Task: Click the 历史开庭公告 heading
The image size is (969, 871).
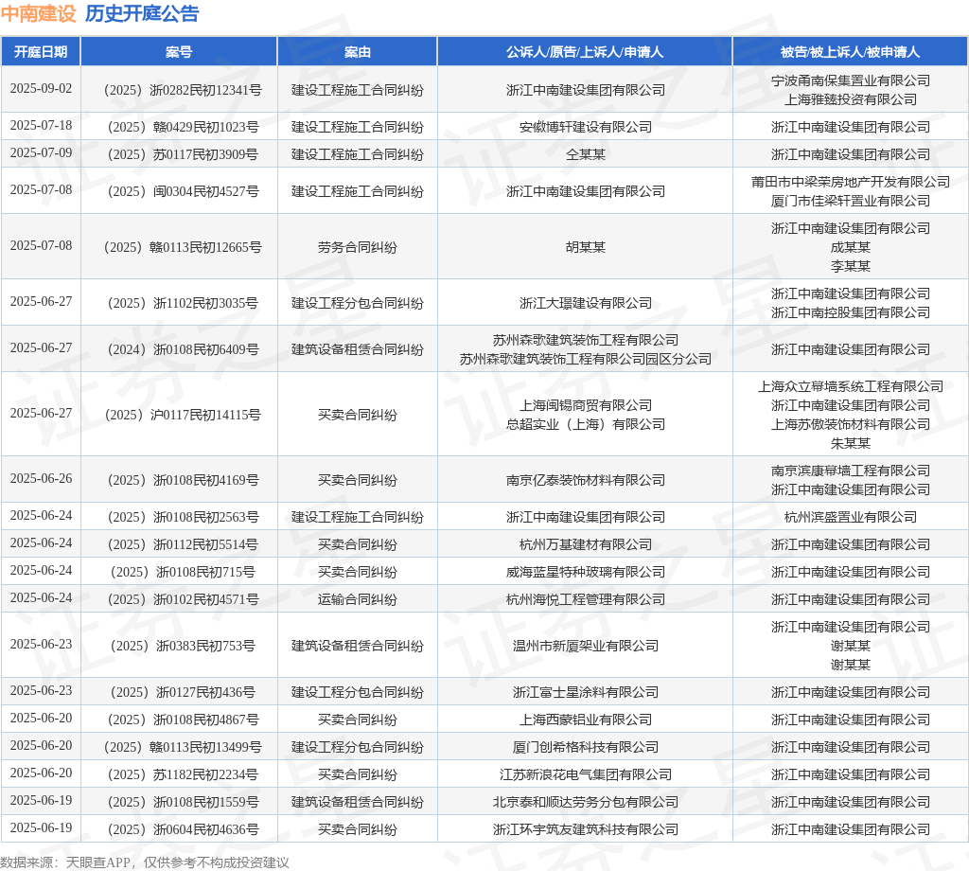Action: tap(142, 13)
